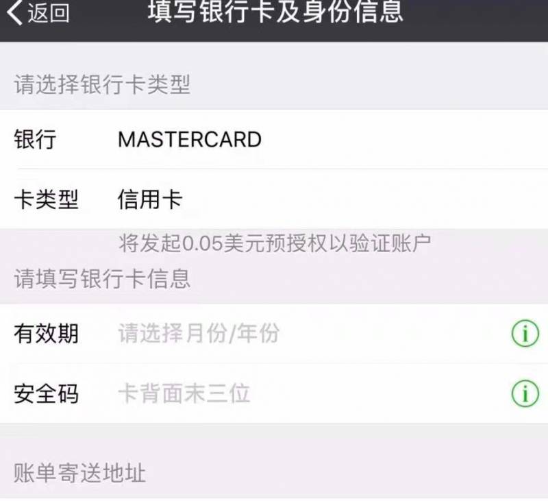The height and width of the screenshot is (501, 548).
Task: Tap the 账单寄送地址 section header
Action: (x=79, y=473)
